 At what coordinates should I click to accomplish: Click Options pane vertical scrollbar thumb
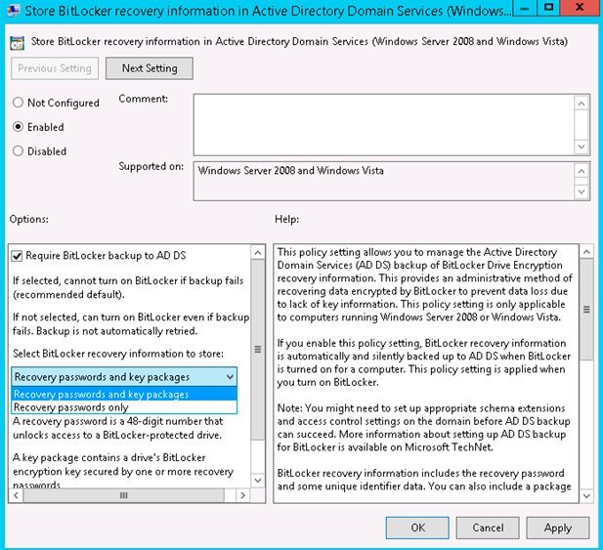[x=258, y=350]
